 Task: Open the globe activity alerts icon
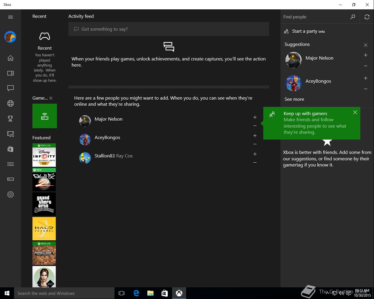[11, 103]
